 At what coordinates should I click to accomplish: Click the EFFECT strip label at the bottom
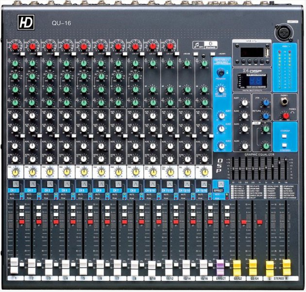(221, 278)
